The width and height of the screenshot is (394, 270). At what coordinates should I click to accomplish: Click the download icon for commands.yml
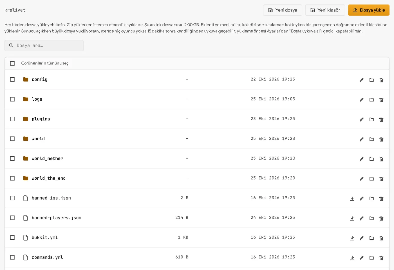point(352,258)
